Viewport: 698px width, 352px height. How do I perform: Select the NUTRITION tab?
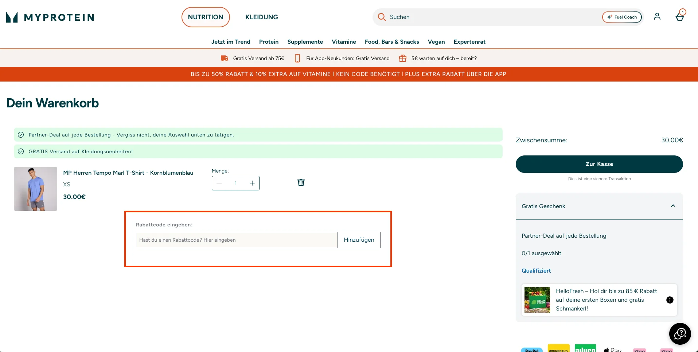tap(206, 17)
